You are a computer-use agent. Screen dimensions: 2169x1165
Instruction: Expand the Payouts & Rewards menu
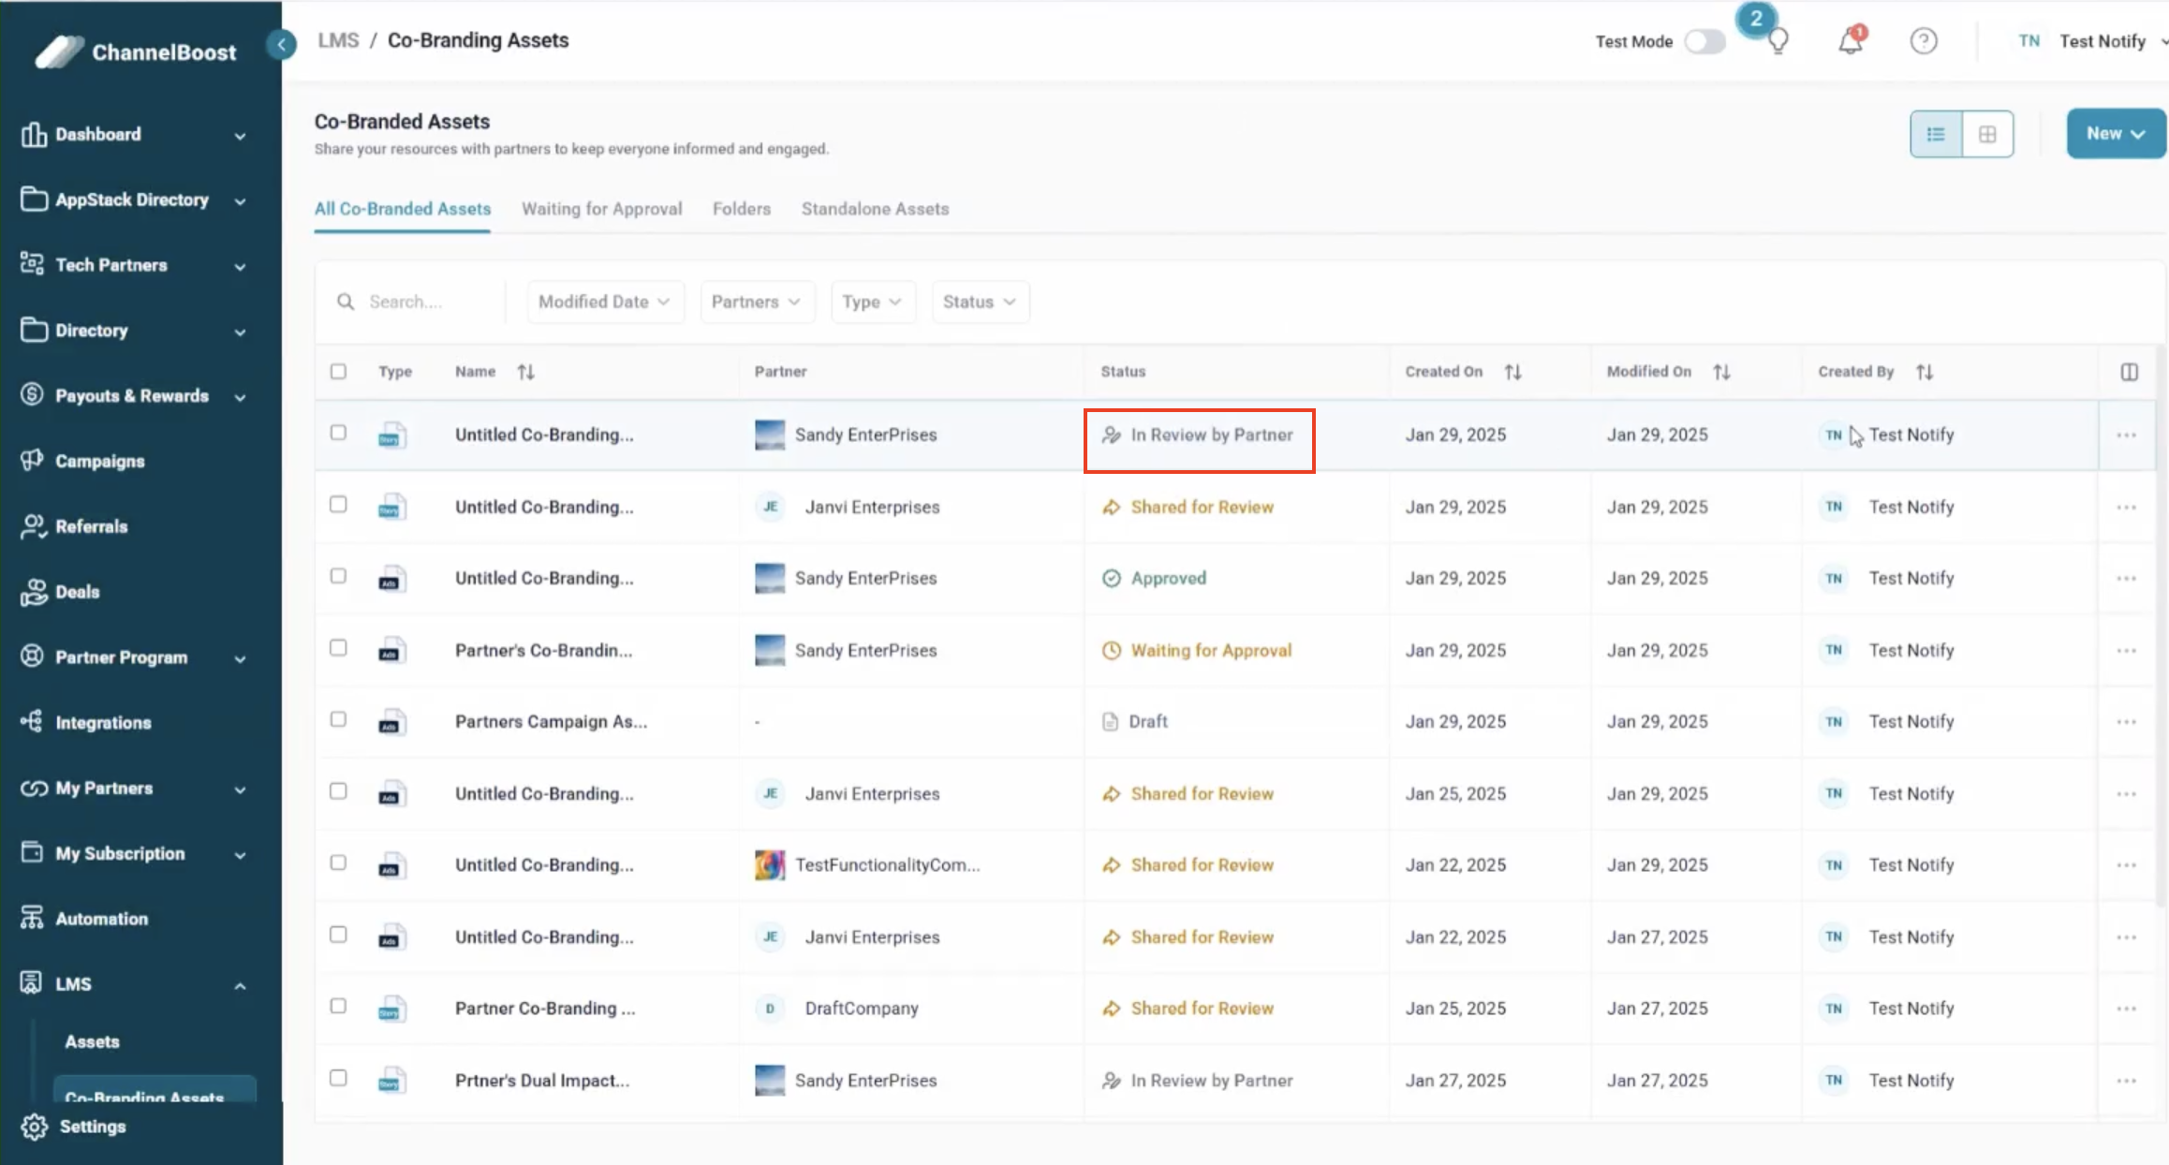click(132, 395)
